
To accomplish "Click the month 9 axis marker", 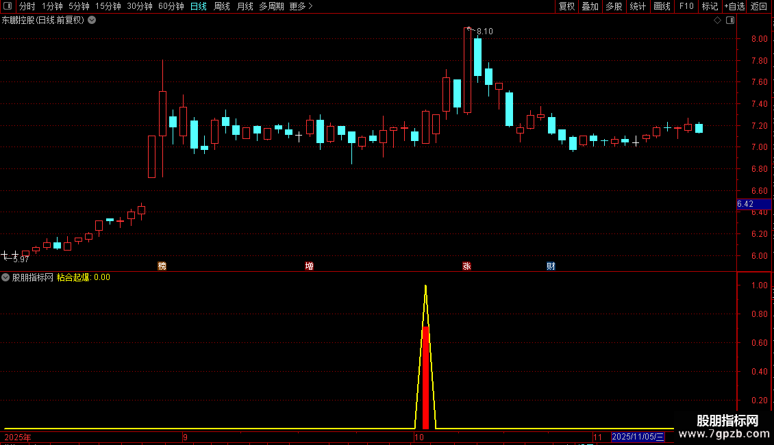I will pos(185,437).
